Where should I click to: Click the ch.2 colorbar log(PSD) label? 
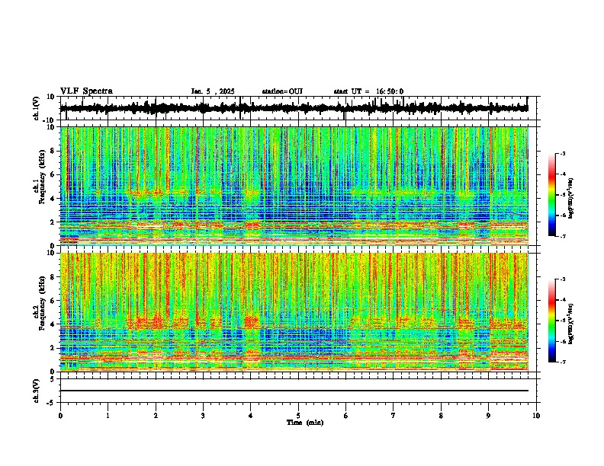point(571,324)
